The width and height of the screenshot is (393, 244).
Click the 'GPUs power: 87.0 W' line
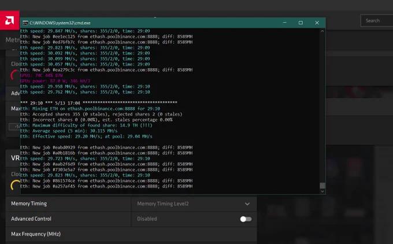(55, 81)
